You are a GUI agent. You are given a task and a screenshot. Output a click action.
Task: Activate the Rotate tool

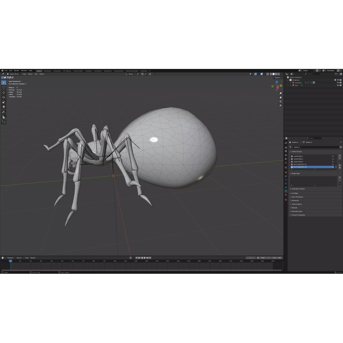pos(4,98)
